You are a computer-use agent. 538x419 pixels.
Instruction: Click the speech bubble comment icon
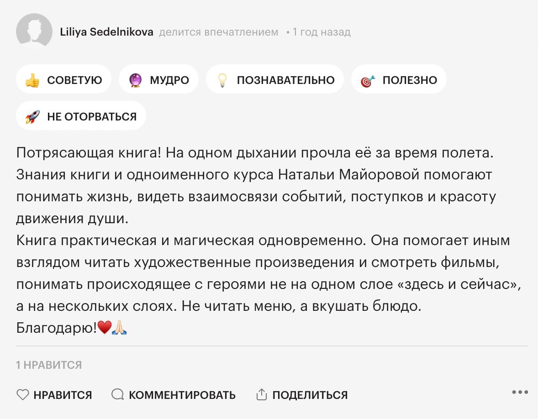pos(117,394)
